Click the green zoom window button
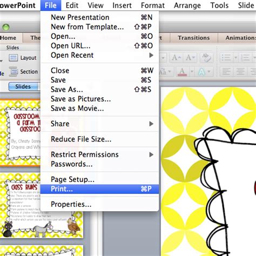 (x=6, y=28)
